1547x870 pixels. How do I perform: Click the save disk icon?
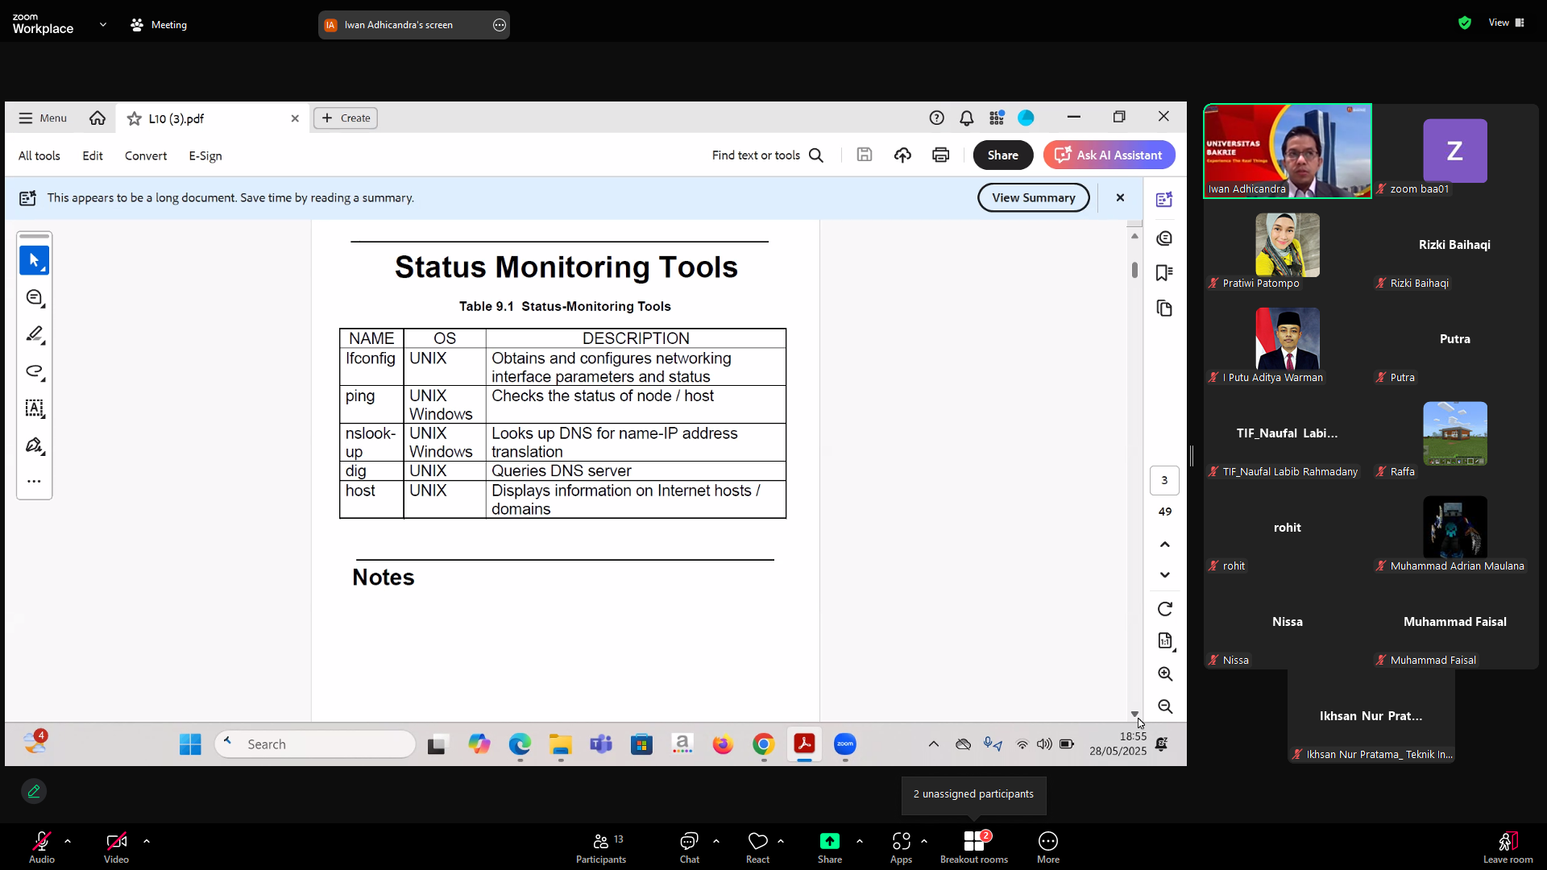[x=865, y=155]
